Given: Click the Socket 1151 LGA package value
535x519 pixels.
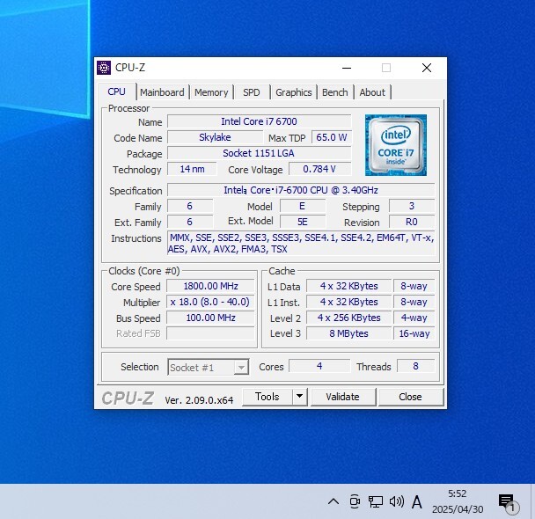Looking at the screenshot, I should coord(259,153).
